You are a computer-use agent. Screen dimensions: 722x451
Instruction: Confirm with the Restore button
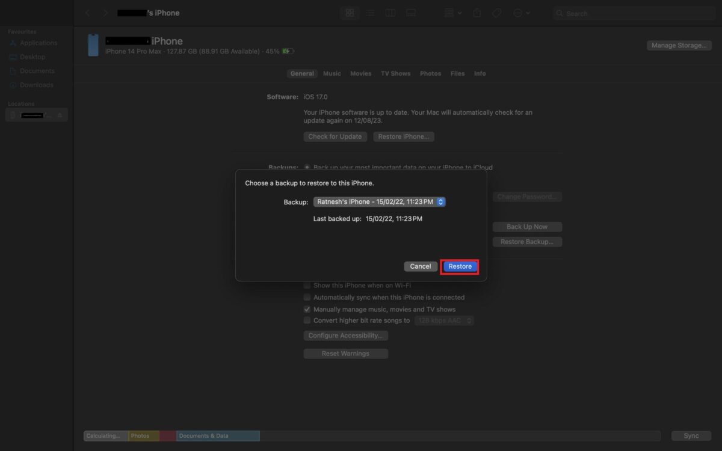coord(460,266)
